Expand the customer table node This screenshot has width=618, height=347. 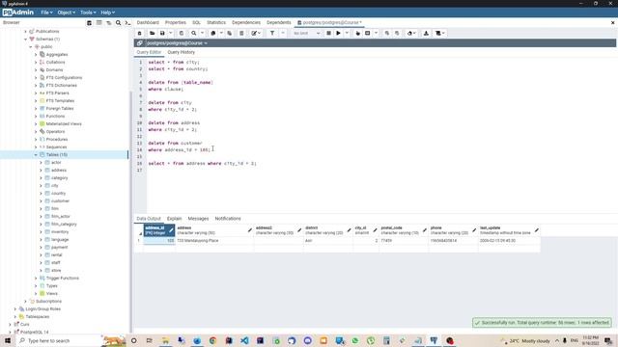[41, 201]
